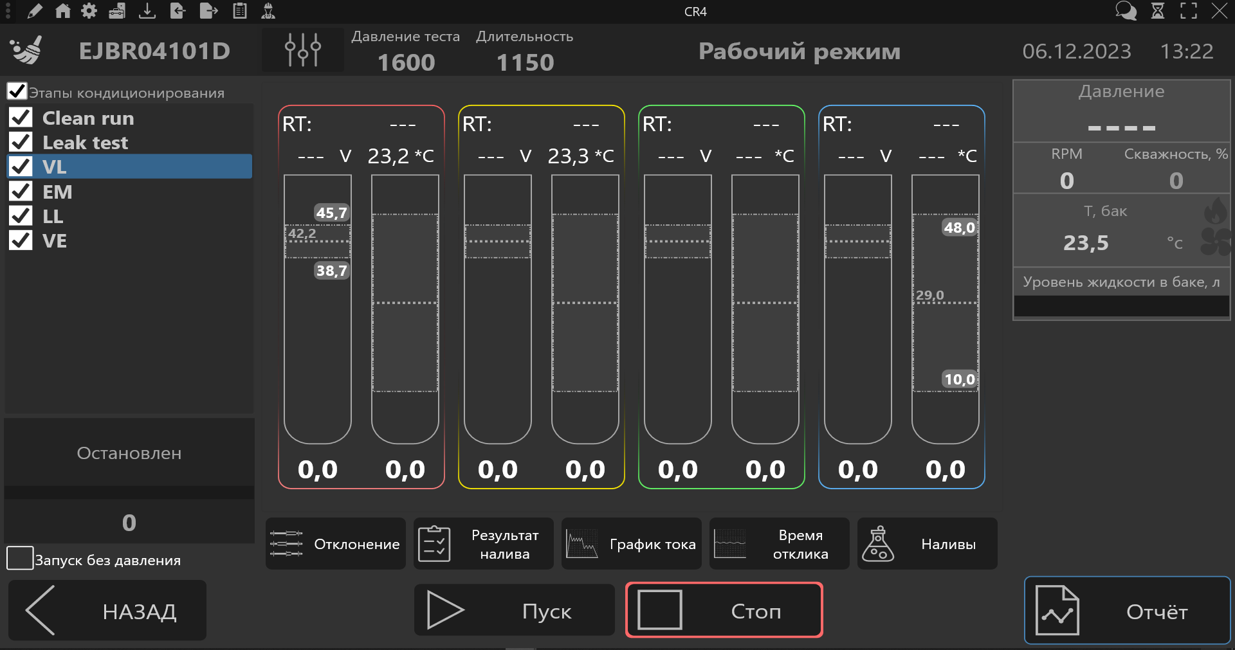Click the Стоп button
Viewport: 1235px width, 650px height.
[x=724, y=610]
